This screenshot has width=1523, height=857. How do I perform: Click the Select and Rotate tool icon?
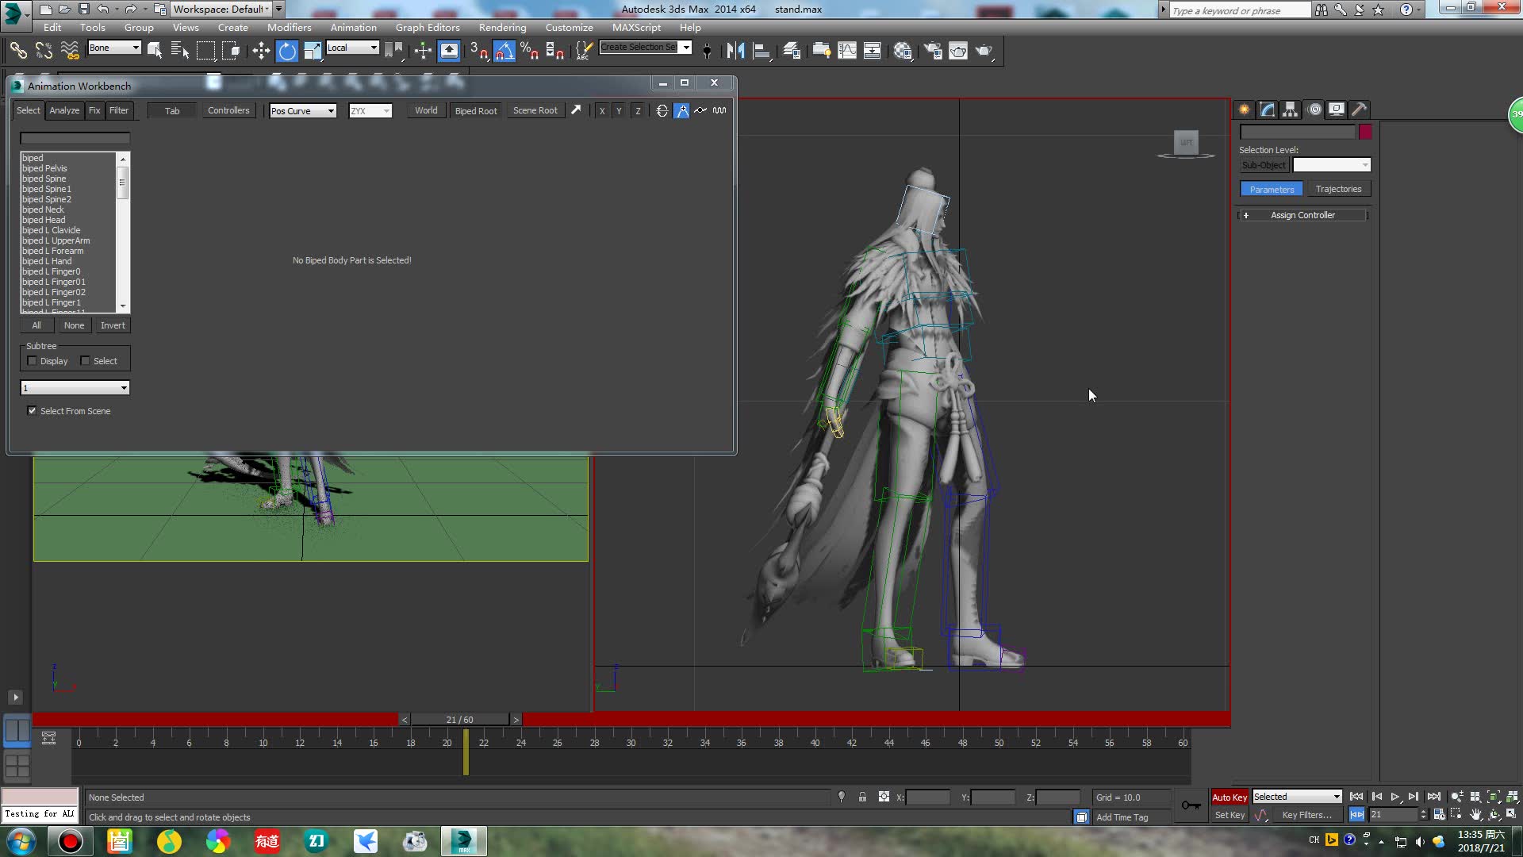[288, 50]
